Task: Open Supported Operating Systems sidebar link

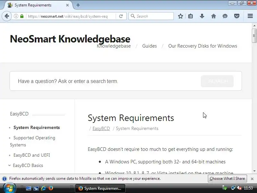Action: [33, 141]
